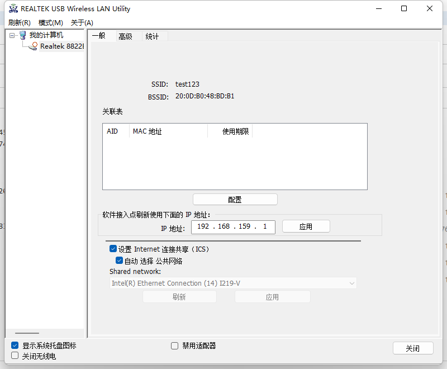
Task: Click the SSID value test123
Action: (187, 84)
